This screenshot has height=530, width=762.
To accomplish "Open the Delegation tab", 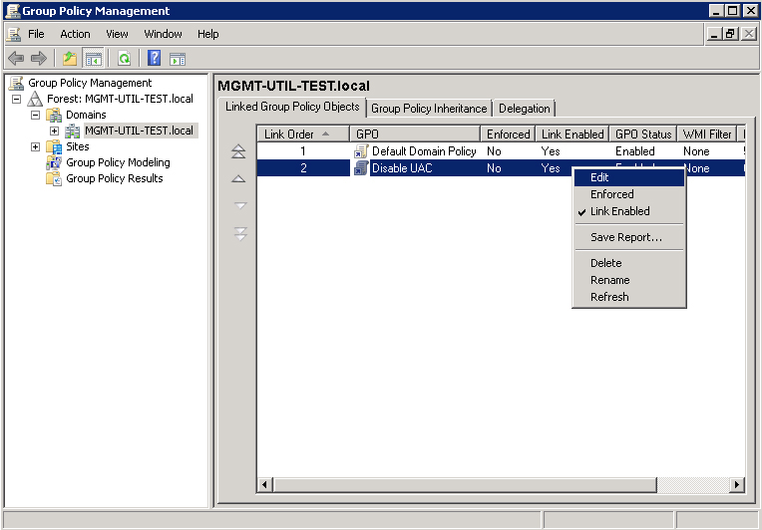I will point(524,109).
